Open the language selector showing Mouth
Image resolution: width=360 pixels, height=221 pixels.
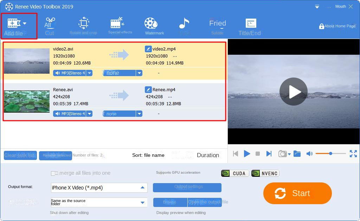click(340, 6)
